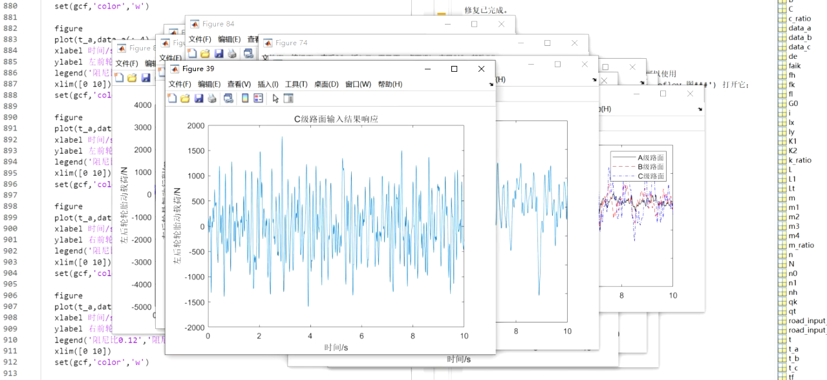
Task: Click Save icon in leftmost background figure window
Action: pos(145,78)
